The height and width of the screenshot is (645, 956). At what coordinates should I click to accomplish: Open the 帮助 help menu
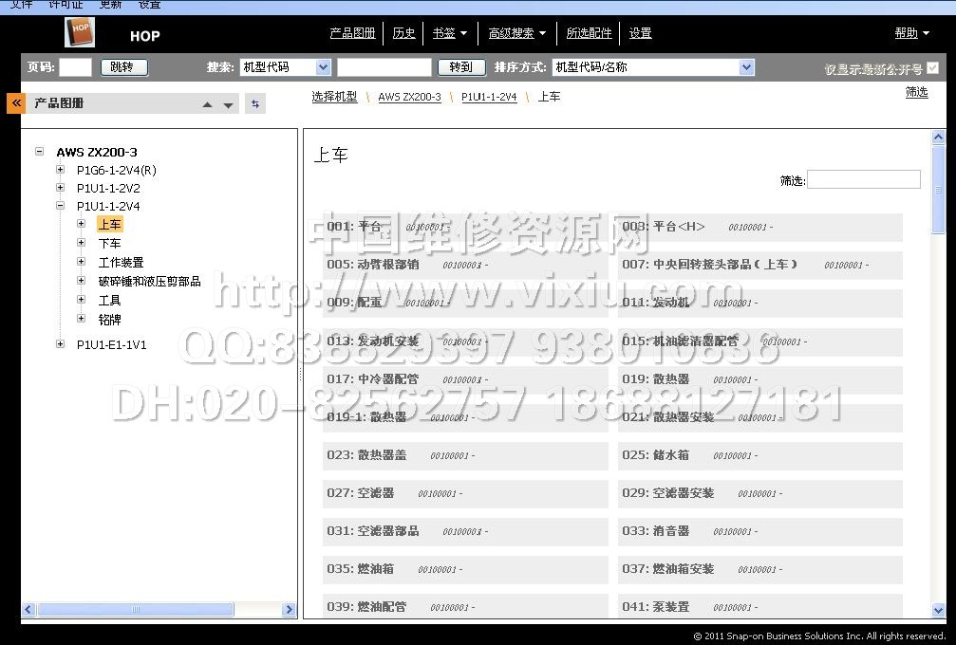pos(911,33)
